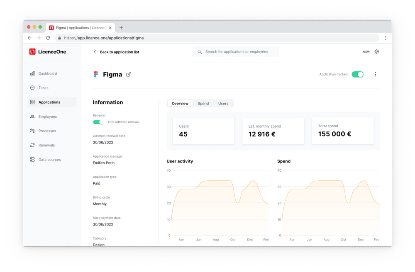The height and width of the screenshot is (272, 415).
Task: Focus the search applications or employees field
Action: pos(236,51)
